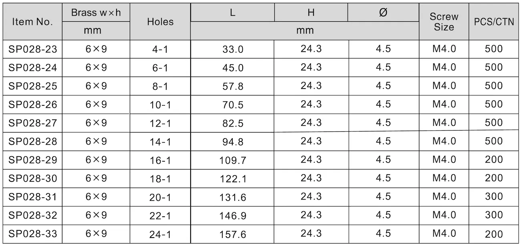The image size is (521, 246).
Task: Select the L value 109.7
Action: point(233,160)
